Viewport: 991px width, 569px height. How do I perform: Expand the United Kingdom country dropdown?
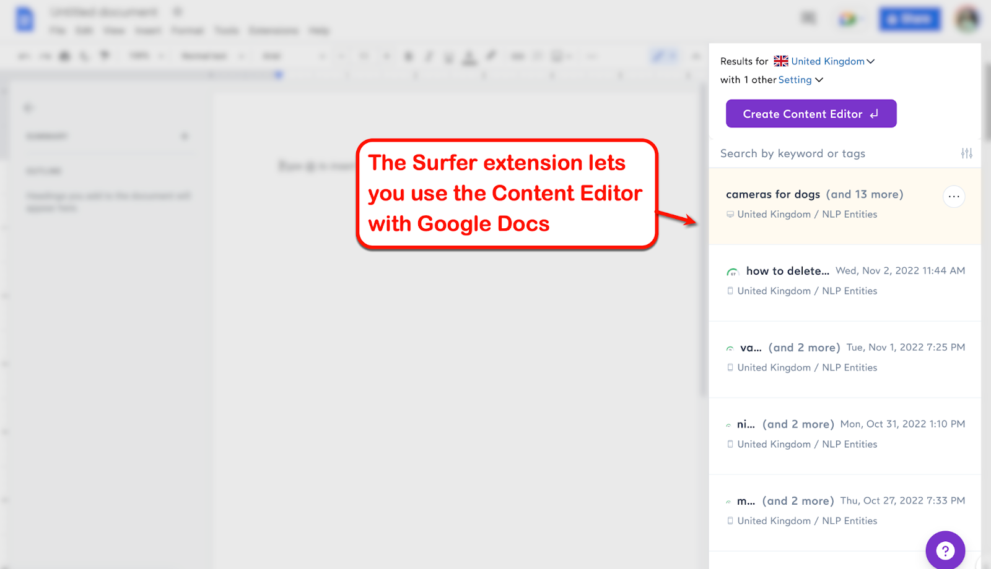pos(832,61)
